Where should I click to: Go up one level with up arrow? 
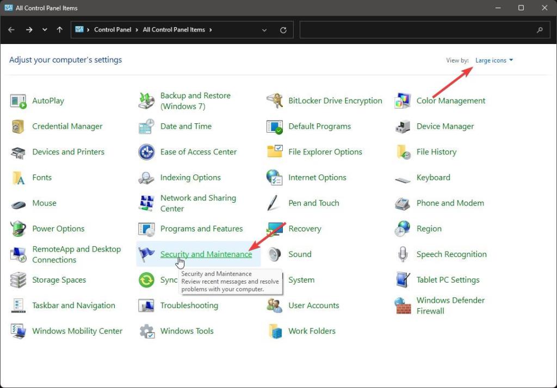(x=60, y=30)
